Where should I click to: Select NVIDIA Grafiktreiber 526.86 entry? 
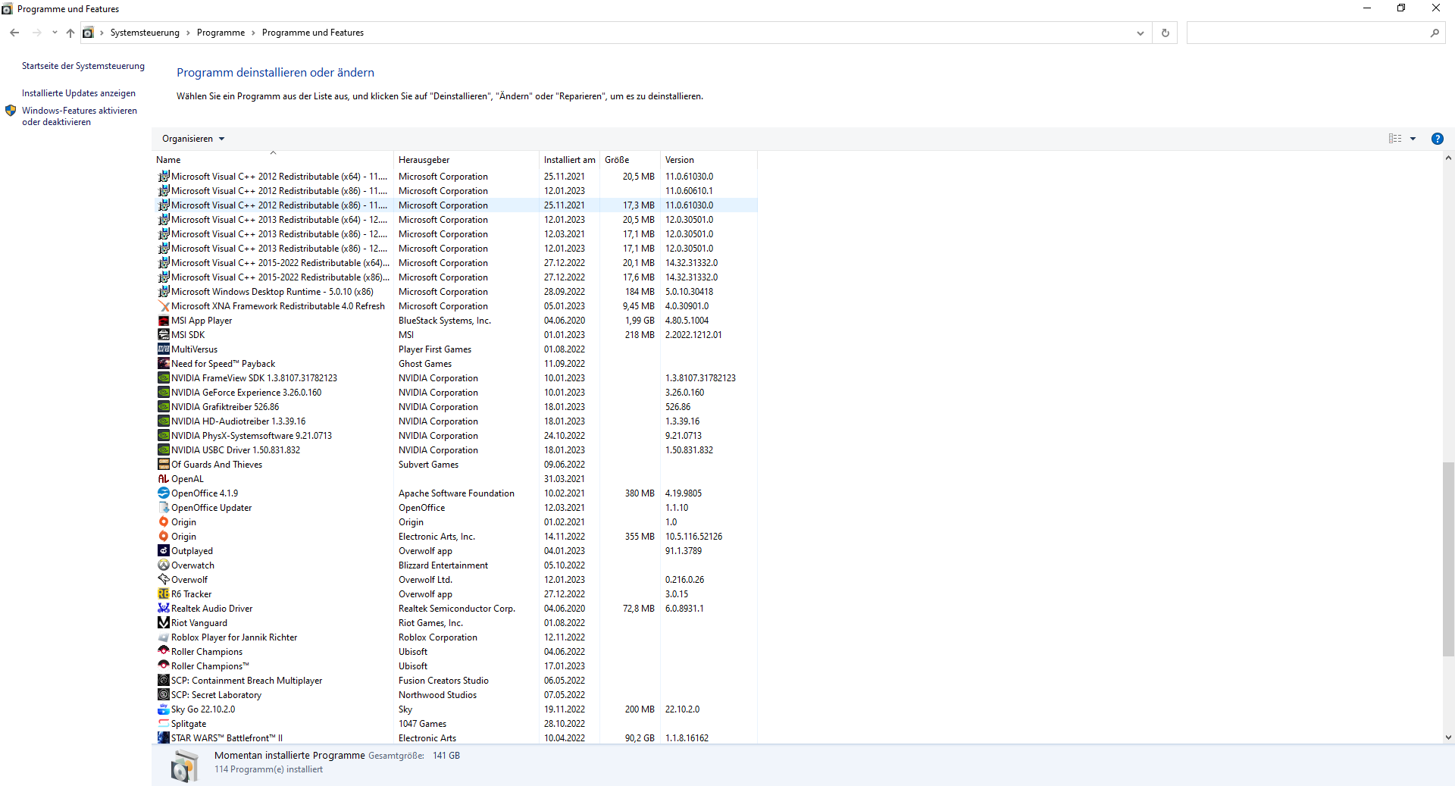click(457, 407)
